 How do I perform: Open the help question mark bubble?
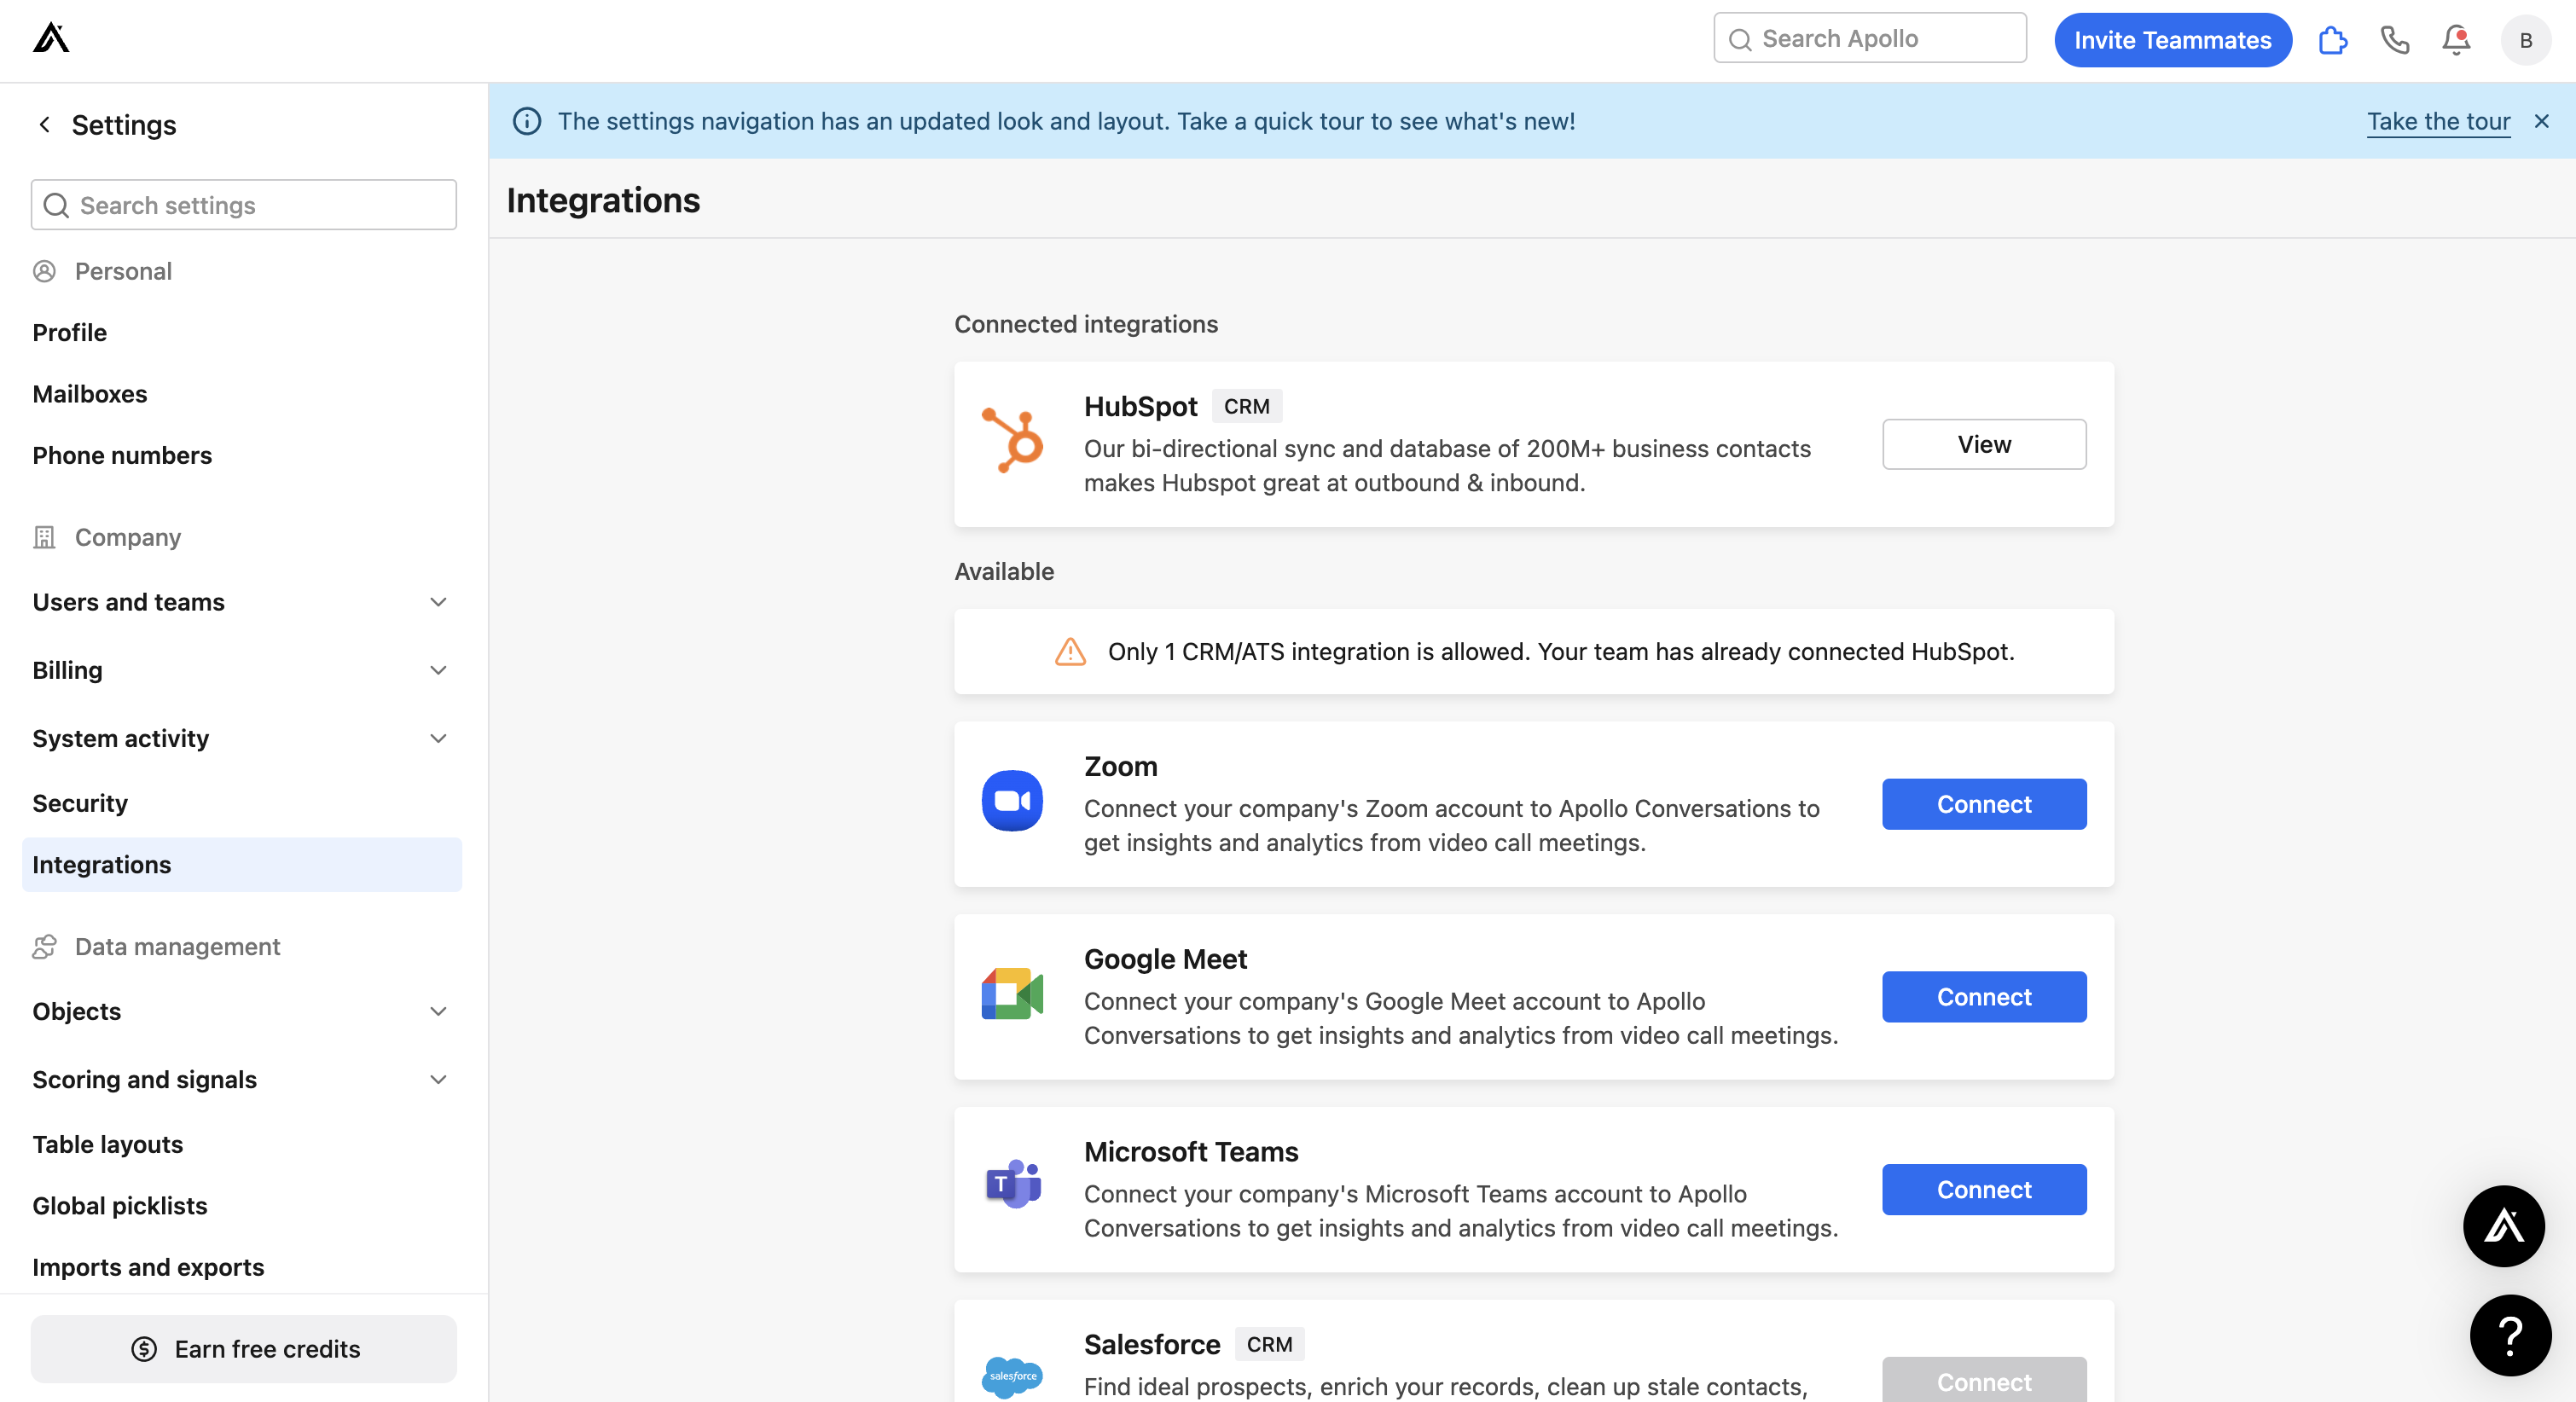(x=2510, y=1335)
